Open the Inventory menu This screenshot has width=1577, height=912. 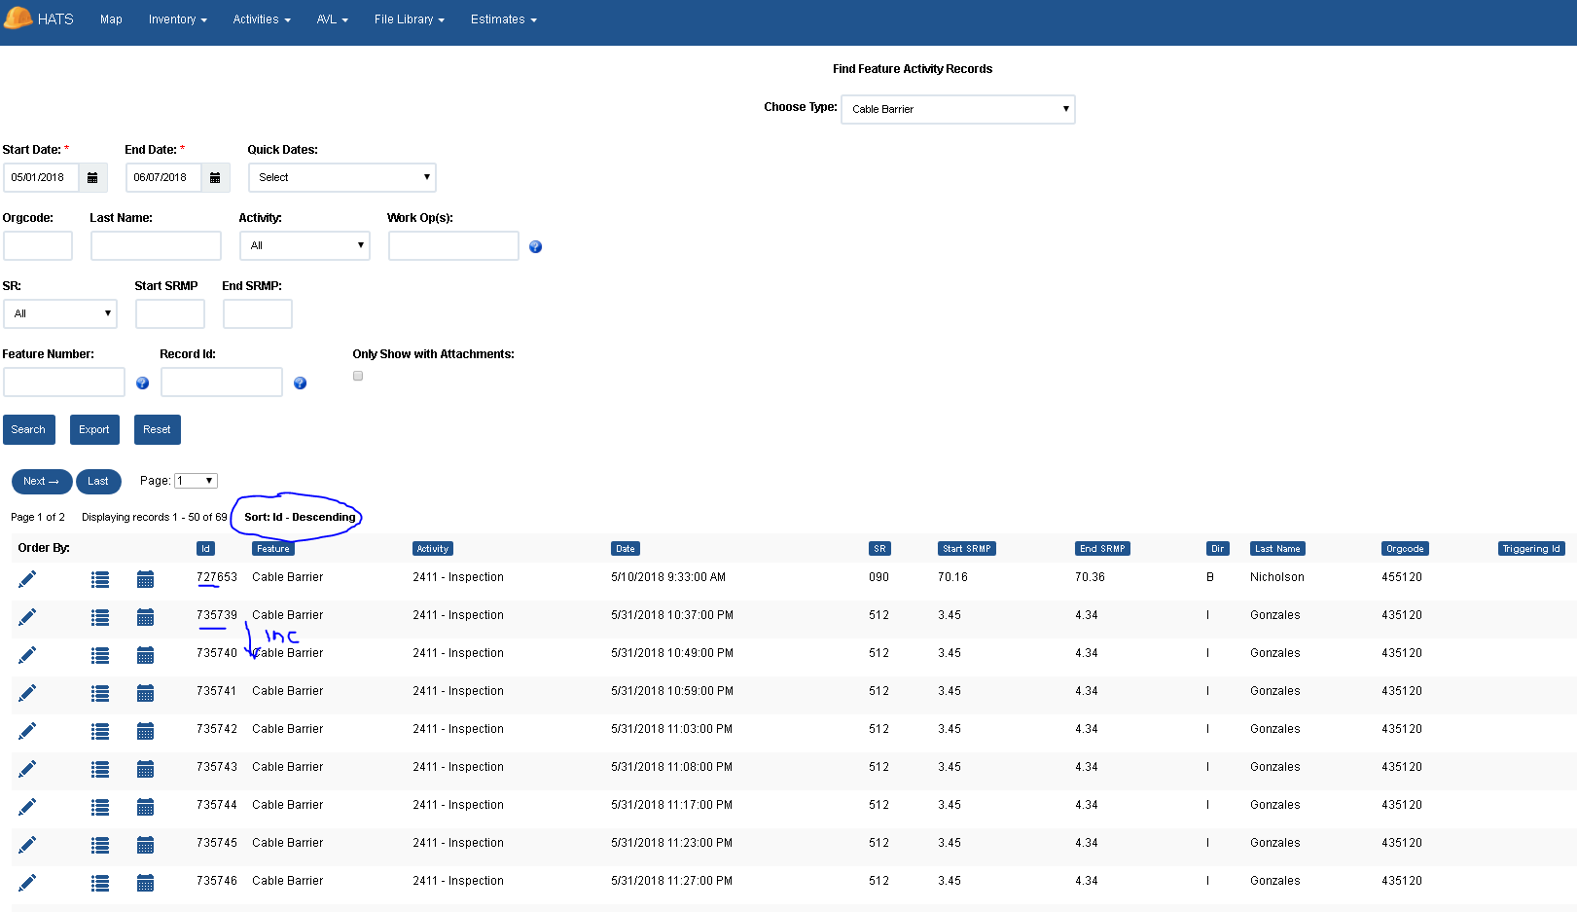point(177,18)
